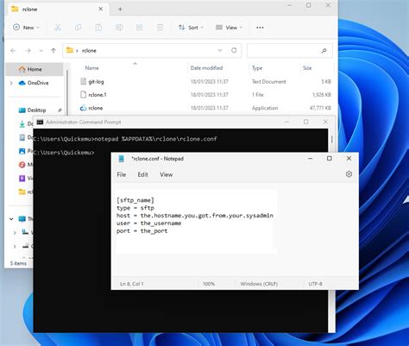
Task: Select the rclone tab in File Explorer
Action: point(58,9)
